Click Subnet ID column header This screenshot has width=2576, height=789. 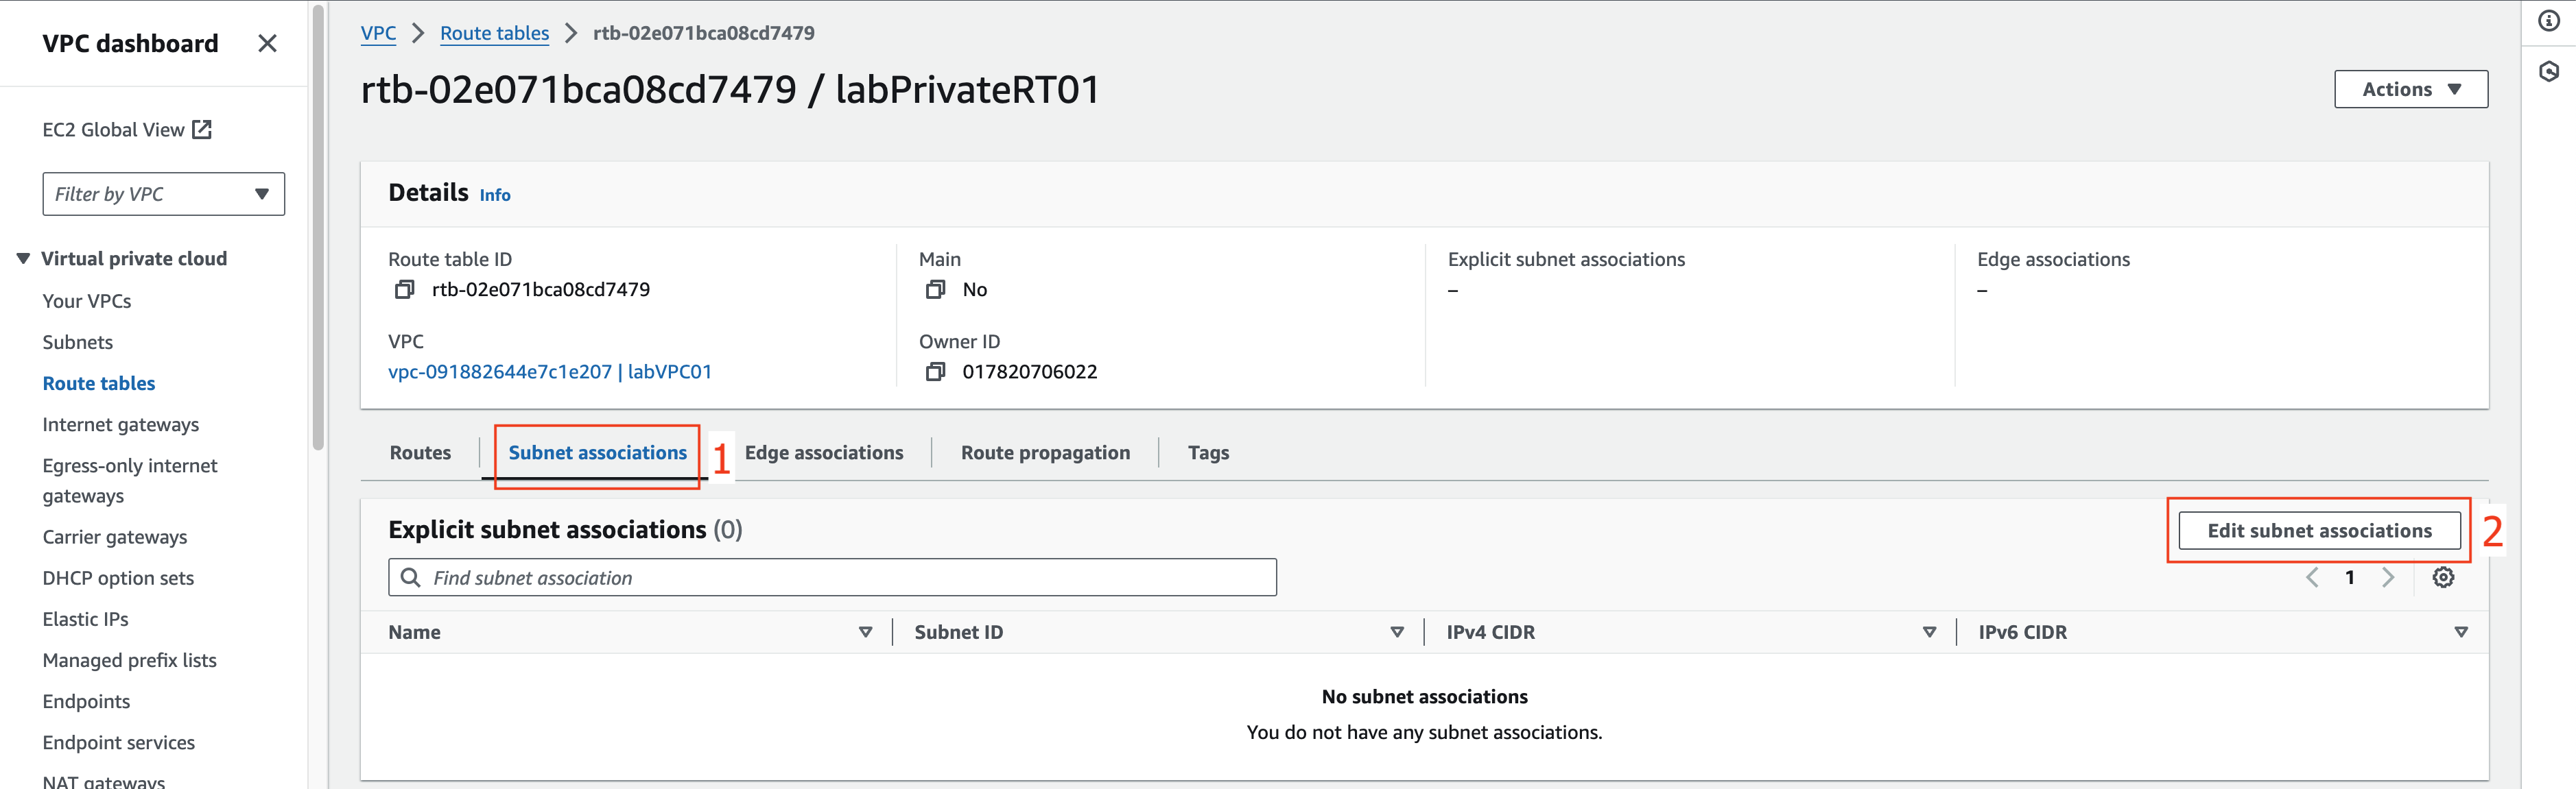958,632
